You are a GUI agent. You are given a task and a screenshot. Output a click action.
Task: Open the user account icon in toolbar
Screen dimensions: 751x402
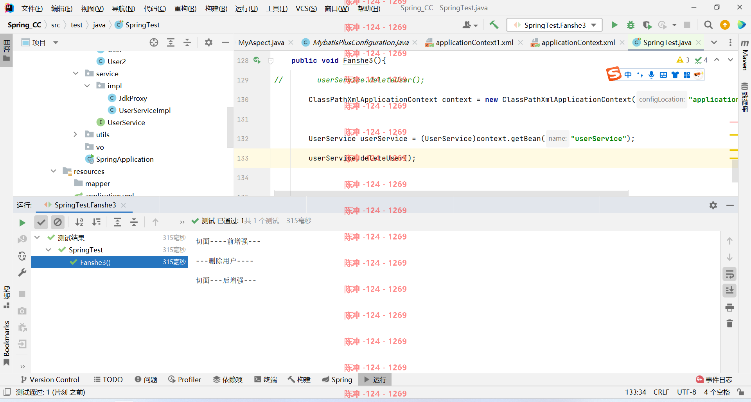pos(470,25)
